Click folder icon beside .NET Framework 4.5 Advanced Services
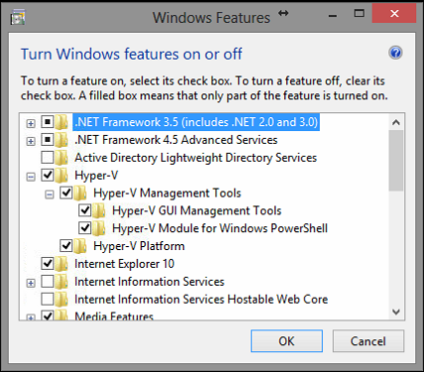The height and width of the screenshot is (372, 424). tap(62, 140)
